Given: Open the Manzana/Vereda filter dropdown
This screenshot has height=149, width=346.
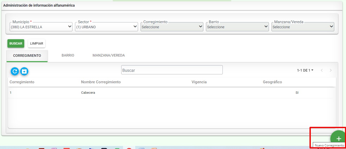Looking at the screenshot, I should pyautogui.click(x=303, y=27).
